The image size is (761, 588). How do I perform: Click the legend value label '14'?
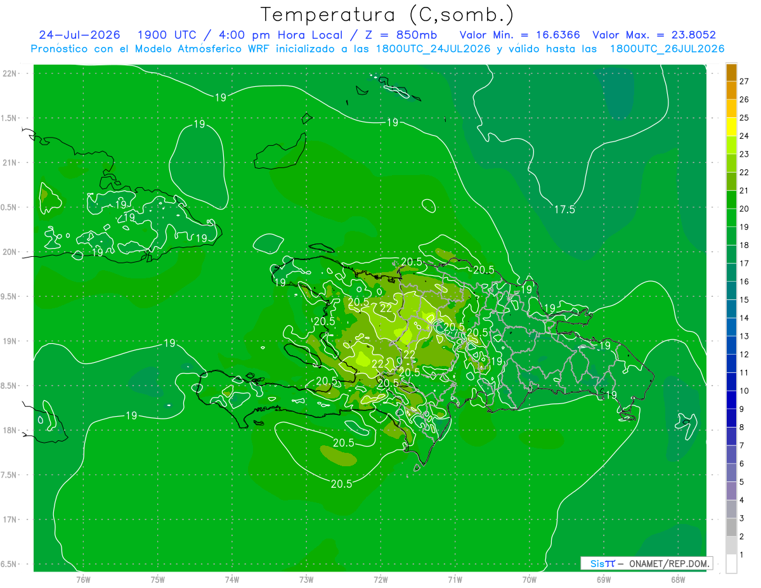744,318
